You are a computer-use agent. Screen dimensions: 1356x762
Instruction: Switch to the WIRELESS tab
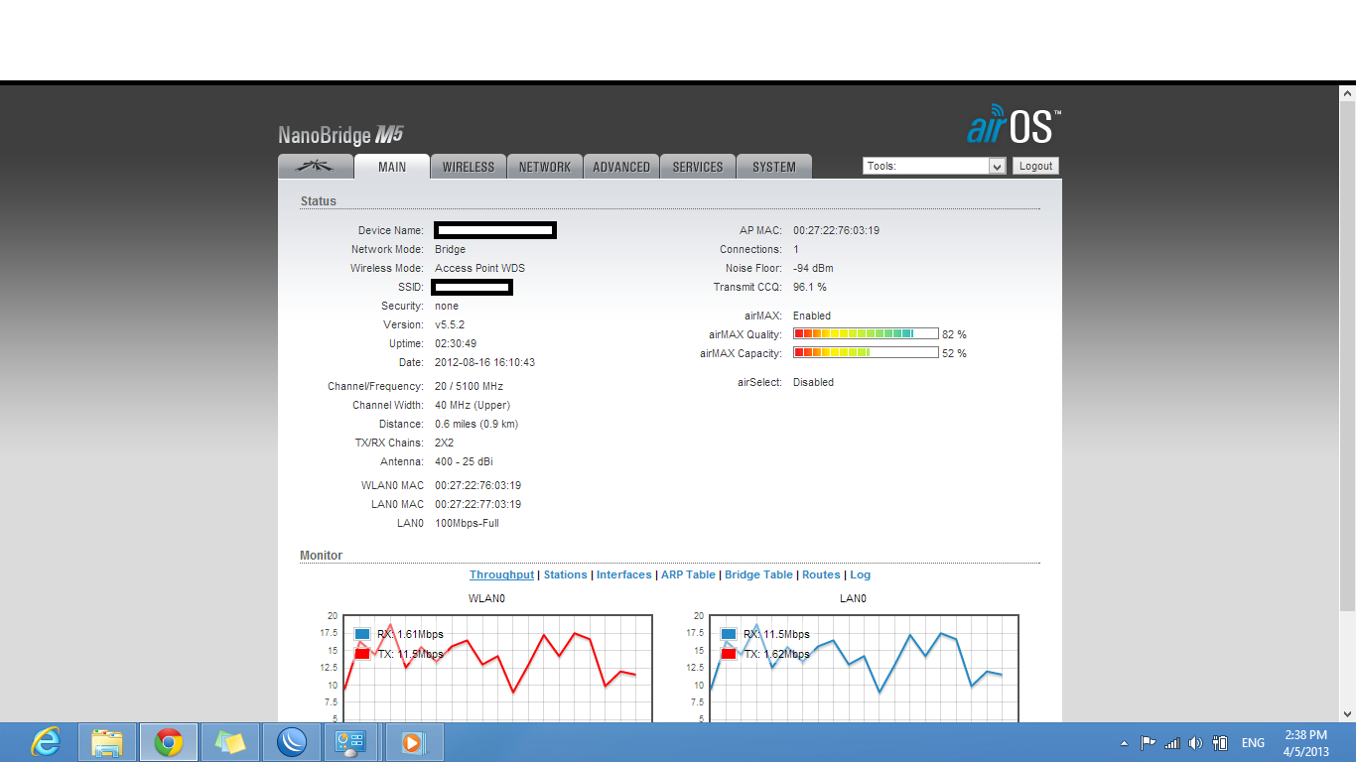468,167
